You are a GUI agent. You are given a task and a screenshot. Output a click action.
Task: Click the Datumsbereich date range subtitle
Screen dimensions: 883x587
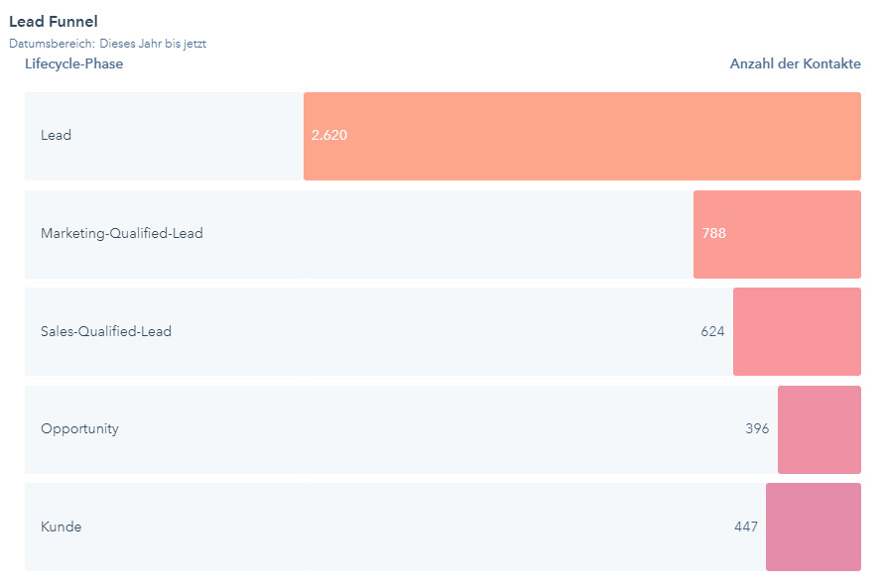coord(107,44)
